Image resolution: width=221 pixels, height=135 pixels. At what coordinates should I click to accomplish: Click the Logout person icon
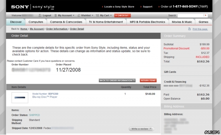[40, 15]
